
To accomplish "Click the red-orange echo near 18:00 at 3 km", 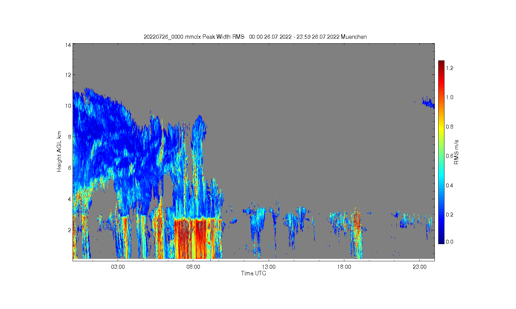I will 356,220.
